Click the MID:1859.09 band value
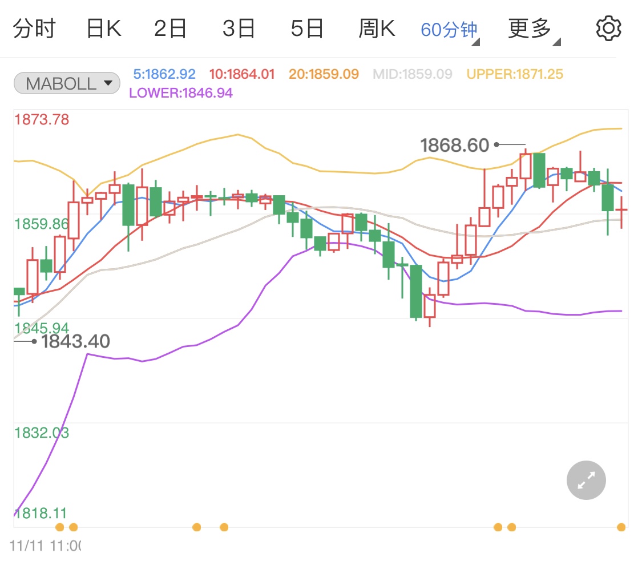 [412, 74]
